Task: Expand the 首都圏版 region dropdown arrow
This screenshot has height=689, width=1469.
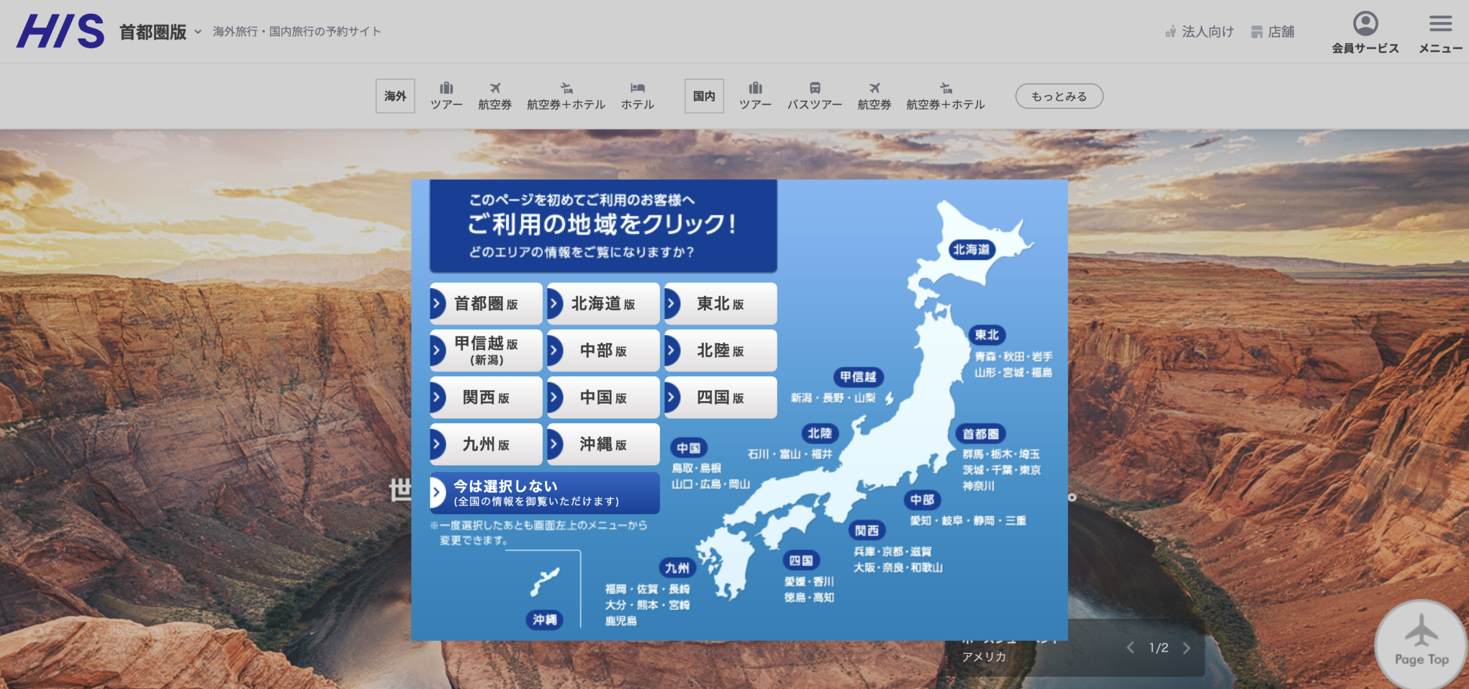Action: 198,32
